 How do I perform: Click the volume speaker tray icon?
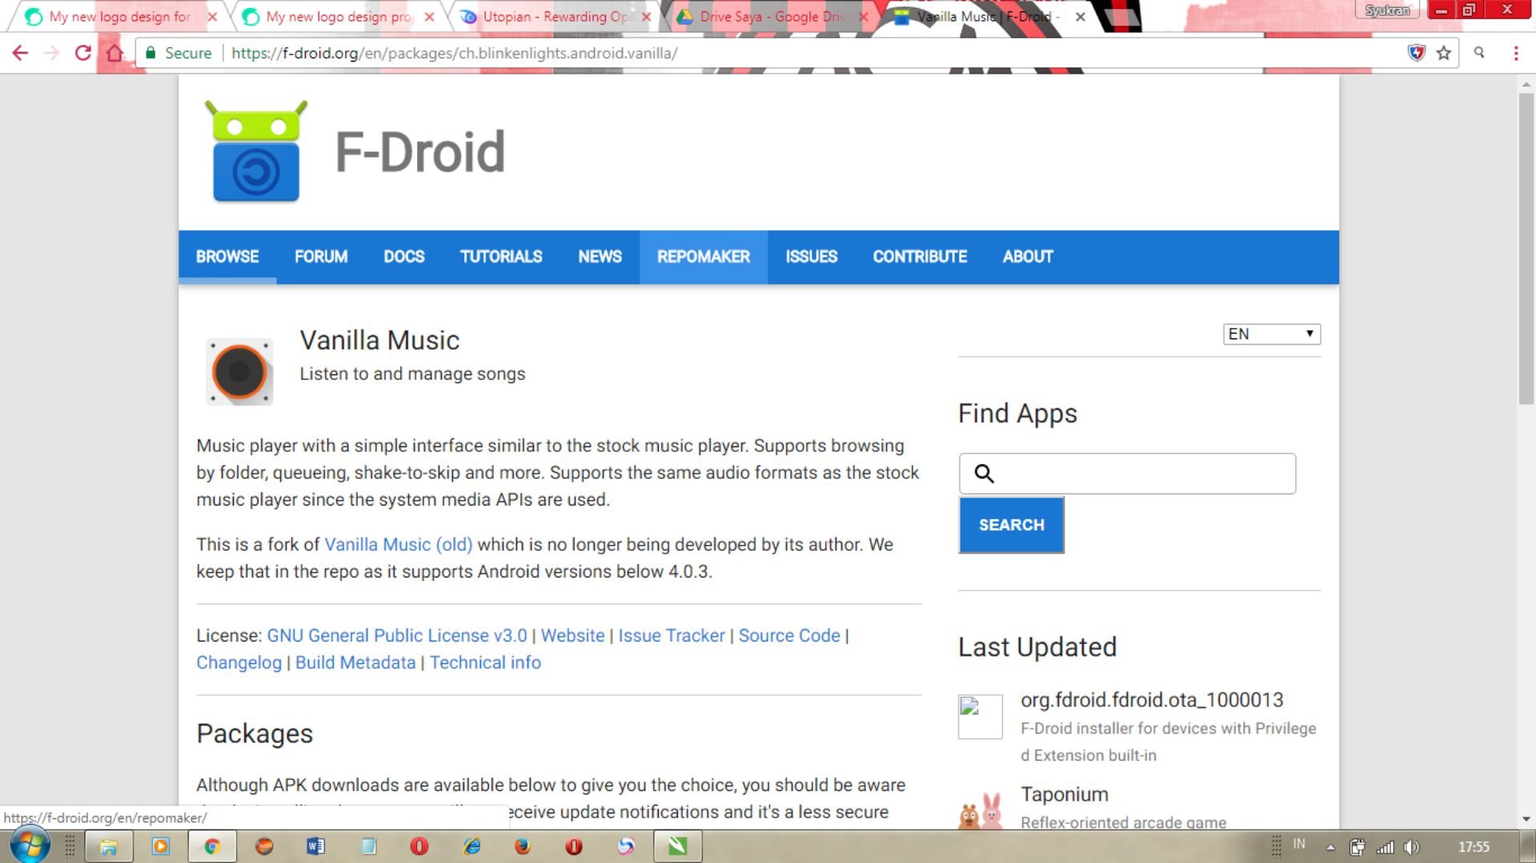pyautogui.click(x=1411, y=847)
